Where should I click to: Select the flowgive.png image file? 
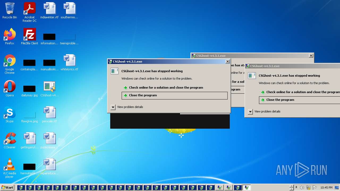(x=29, y=117)
